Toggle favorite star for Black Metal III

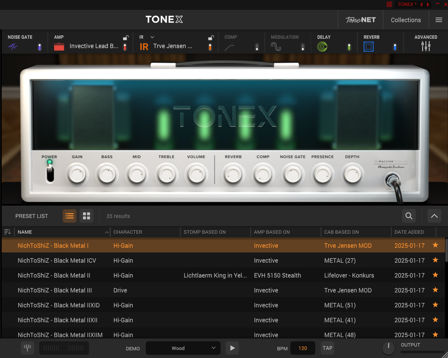(435, 290)
